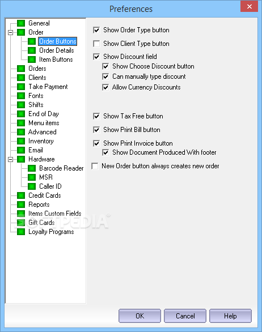Select the General preferences page
This screenshot has width=262, height=332.
[x=39, y=23]
